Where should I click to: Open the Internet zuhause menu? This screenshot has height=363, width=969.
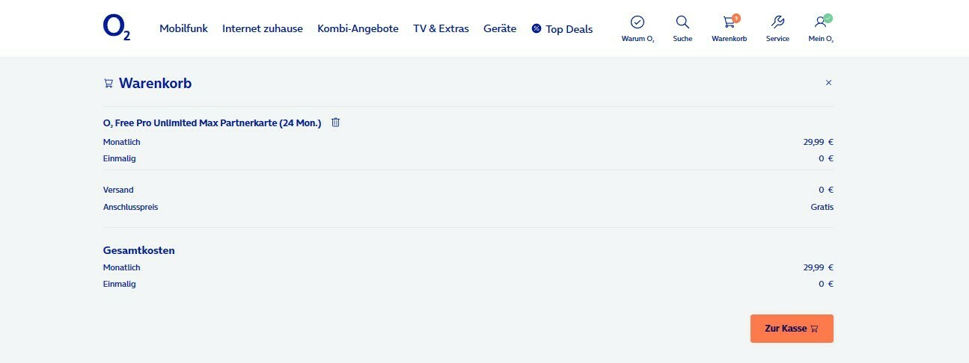click(x=263, y=28)
